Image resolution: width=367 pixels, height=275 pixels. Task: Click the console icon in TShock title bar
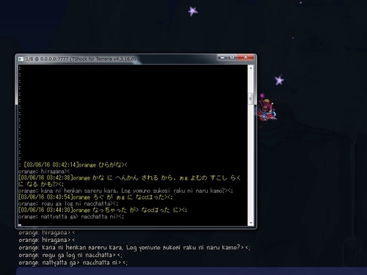tap(21, 59)
